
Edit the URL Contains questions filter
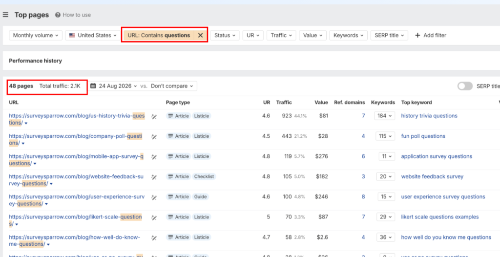[159, 36]
